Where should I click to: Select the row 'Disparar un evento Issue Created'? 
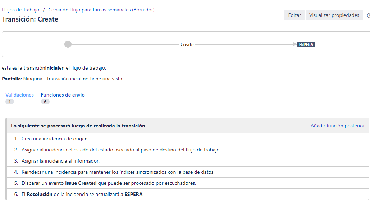188,183
